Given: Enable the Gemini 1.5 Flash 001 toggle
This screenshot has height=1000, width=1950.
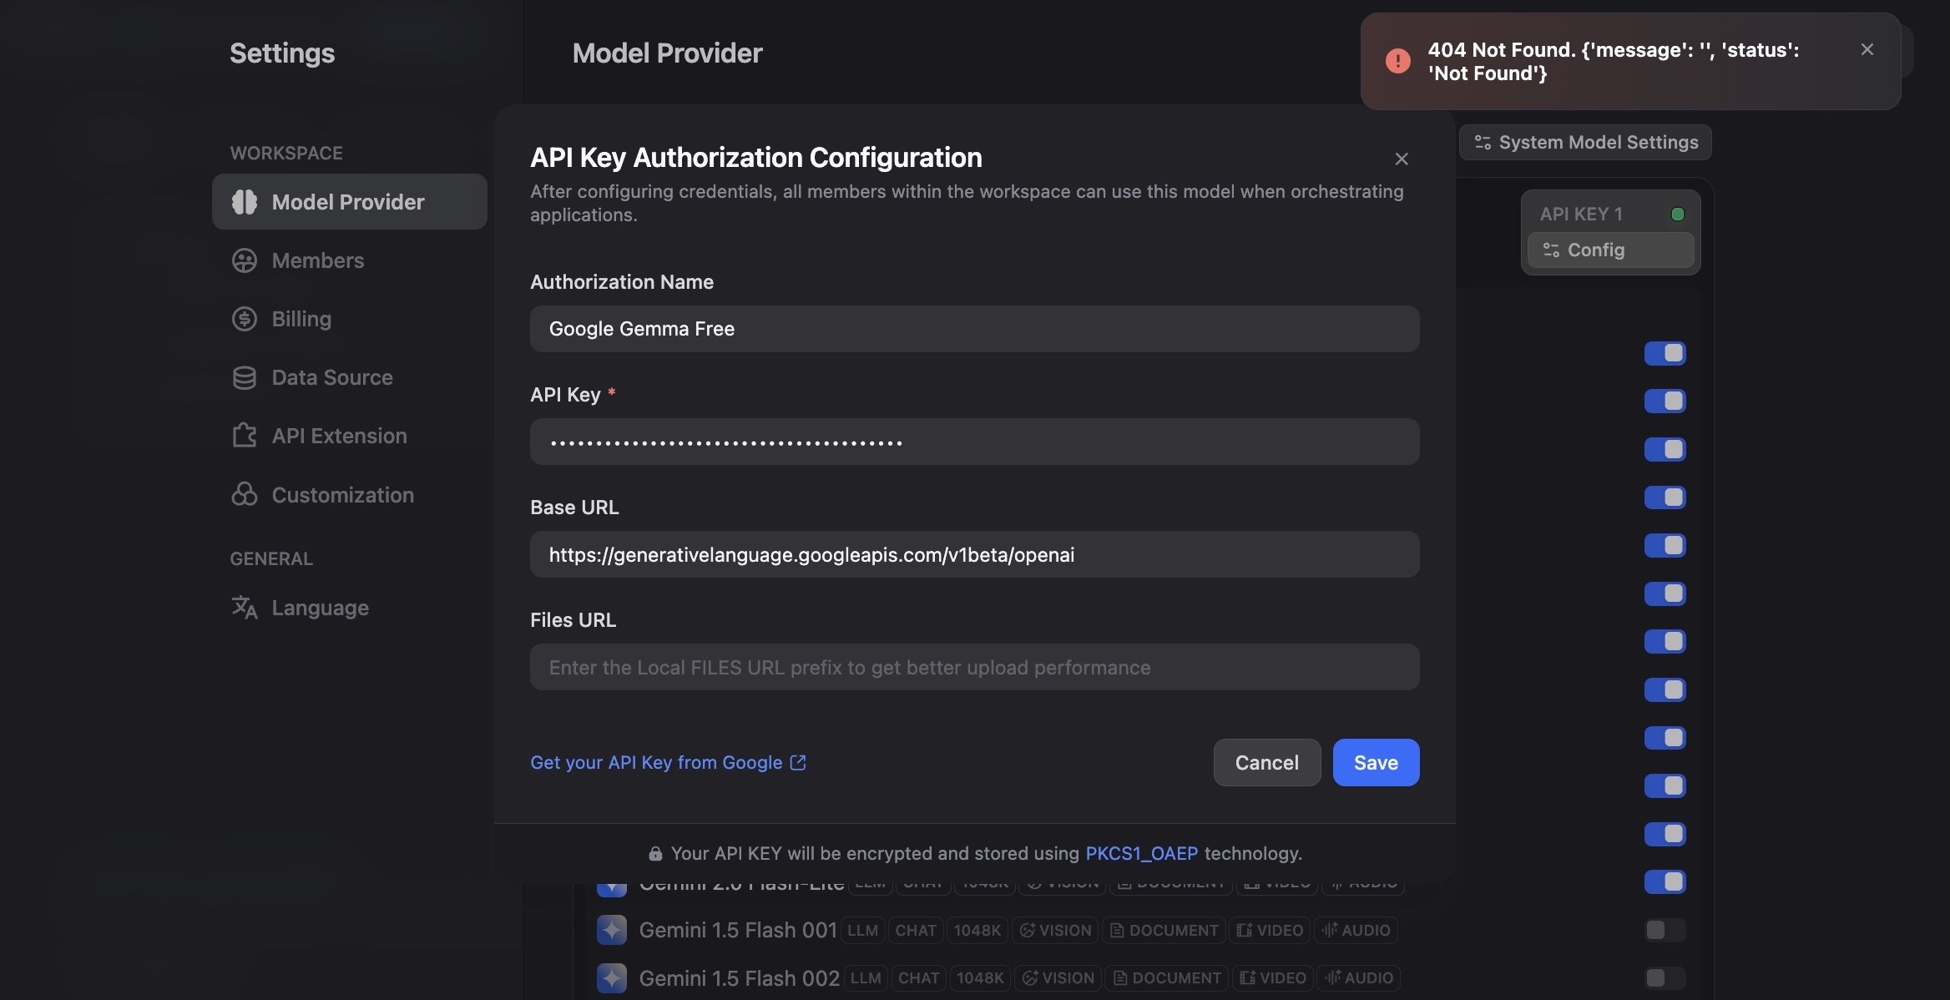Looking at the screenshot, I should (1665, 930).
